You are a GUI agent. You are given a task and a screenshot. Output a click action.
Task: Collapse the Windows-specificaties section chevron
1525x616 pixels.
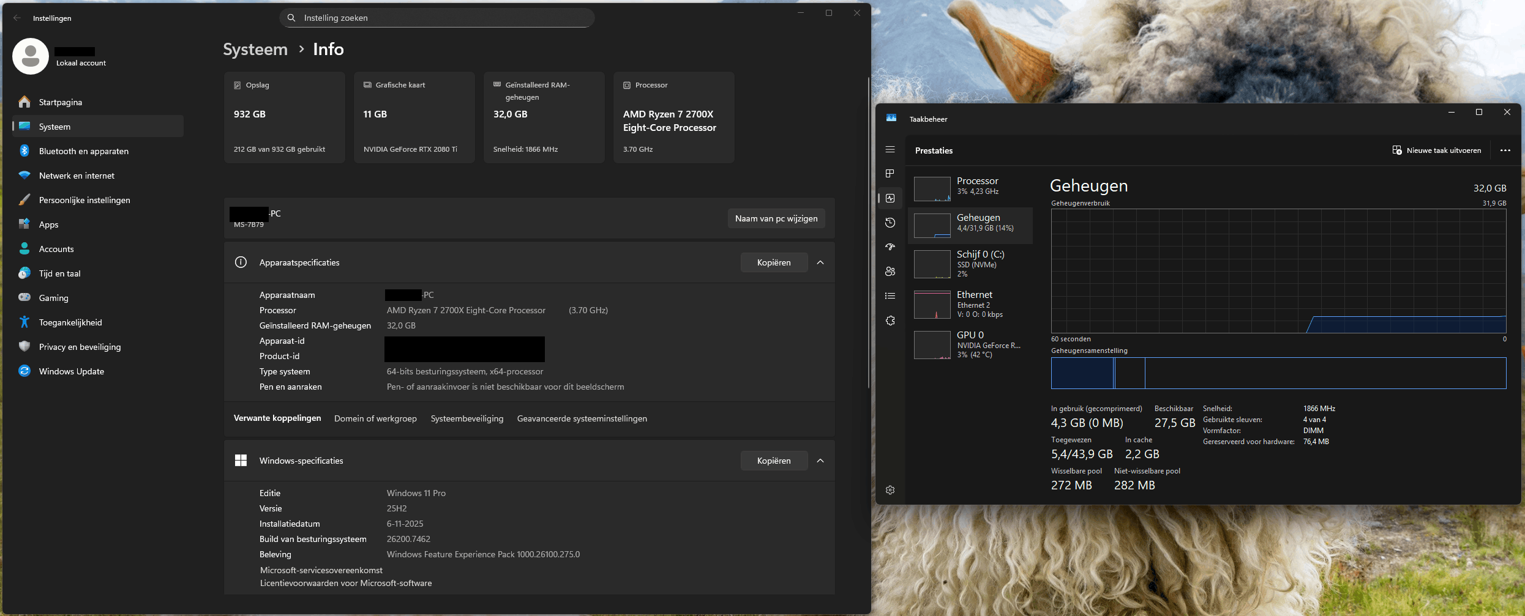[x=820, y=461]
